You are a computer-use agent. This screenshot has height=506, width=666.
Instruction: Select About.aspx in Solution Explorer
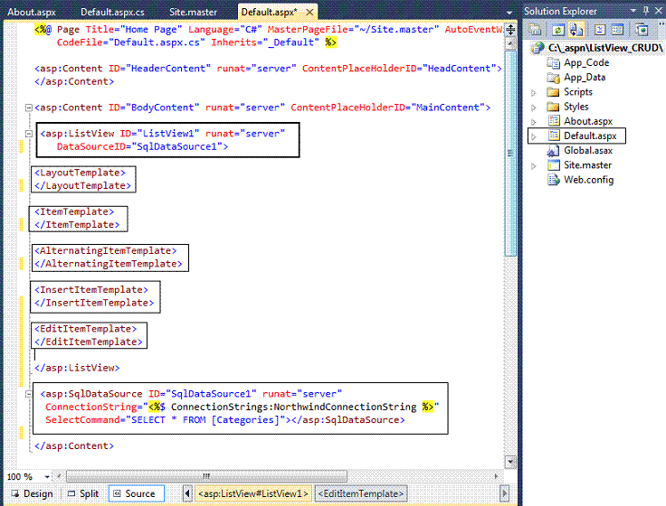pos(588,121)
